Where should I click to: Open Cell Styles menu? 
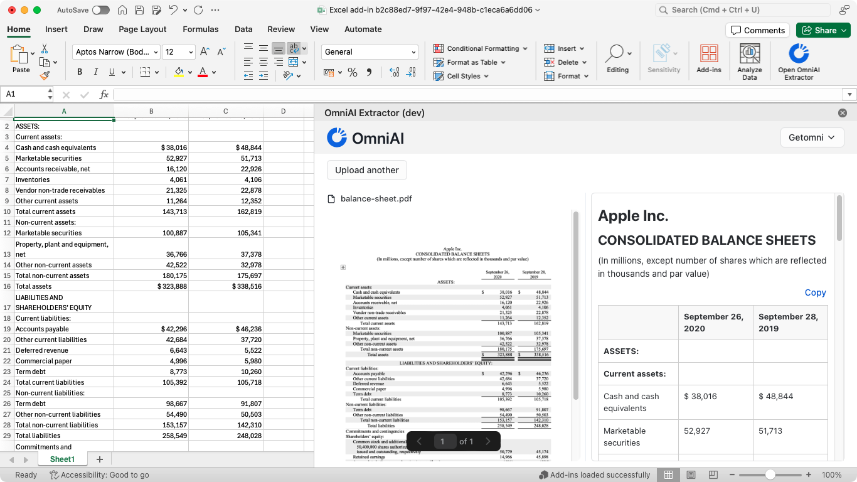tap(461, 76)
